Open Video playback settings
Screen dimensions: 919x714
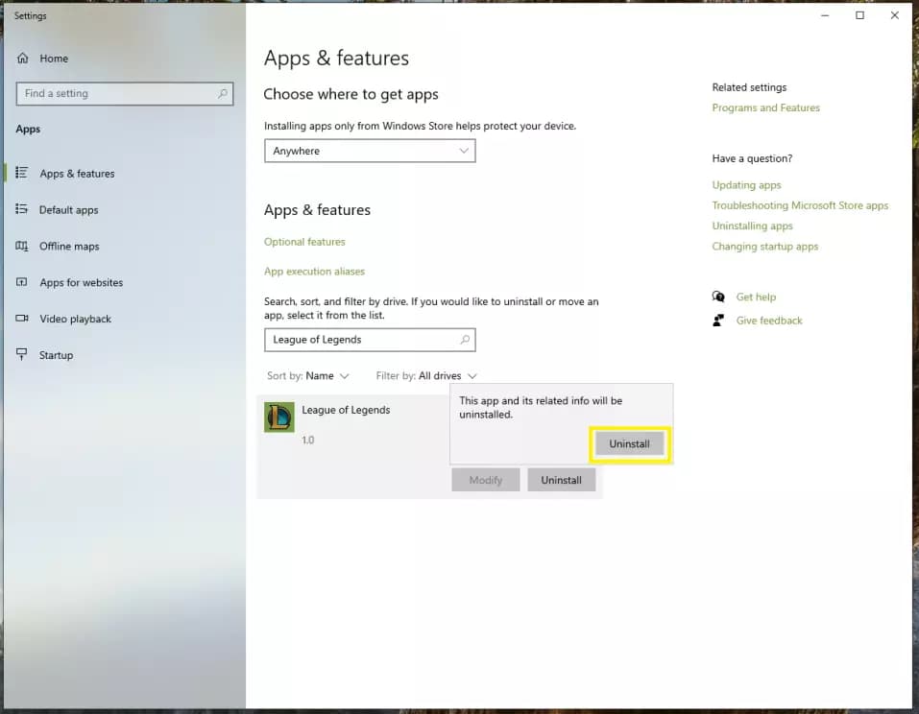click(75, 319)
